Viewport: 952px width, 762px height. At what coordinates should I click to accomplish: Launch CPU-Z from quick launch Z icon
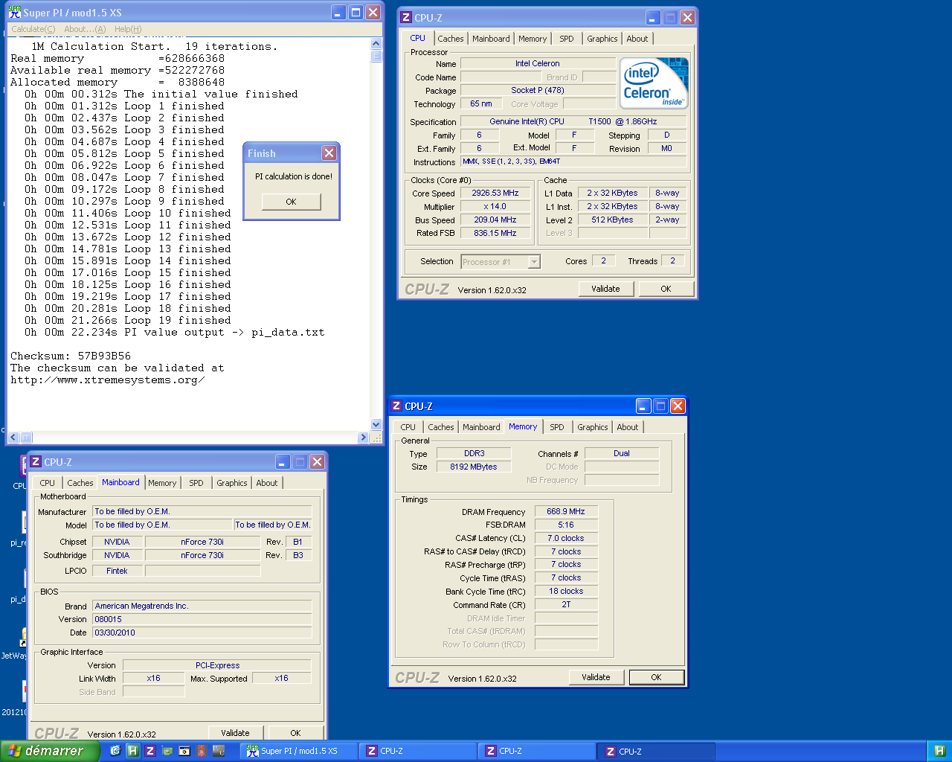[x=149, y=751]
